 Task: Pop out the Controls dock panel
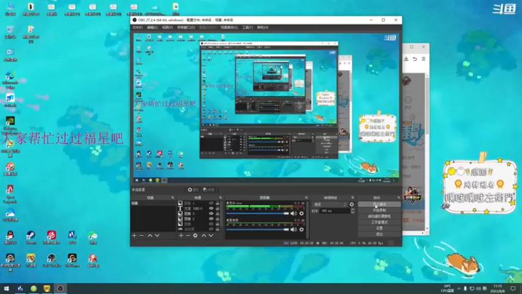pyautogui.click(x=399, y=198)
